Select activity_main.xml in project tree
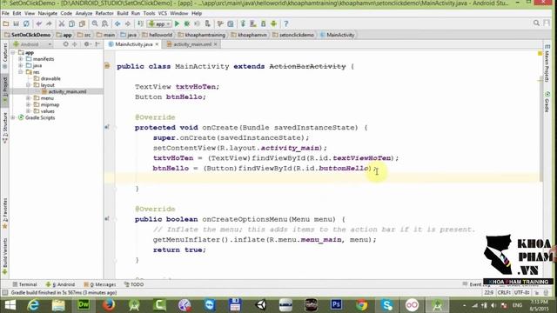 [x=67, y=91]
